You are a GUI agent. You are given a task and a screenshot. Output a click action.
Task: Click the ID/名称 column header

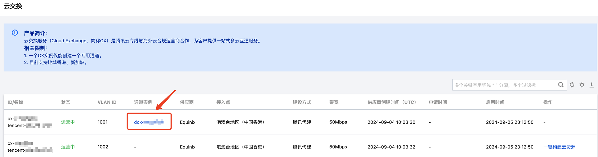pyautogui.click(x=15, y=102)
